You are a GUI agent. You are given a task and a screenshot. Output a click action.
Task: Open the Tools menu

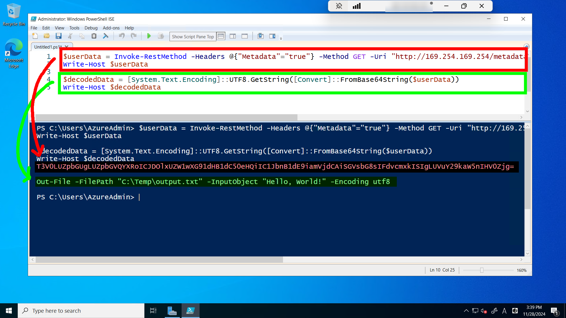pos(74,28)
